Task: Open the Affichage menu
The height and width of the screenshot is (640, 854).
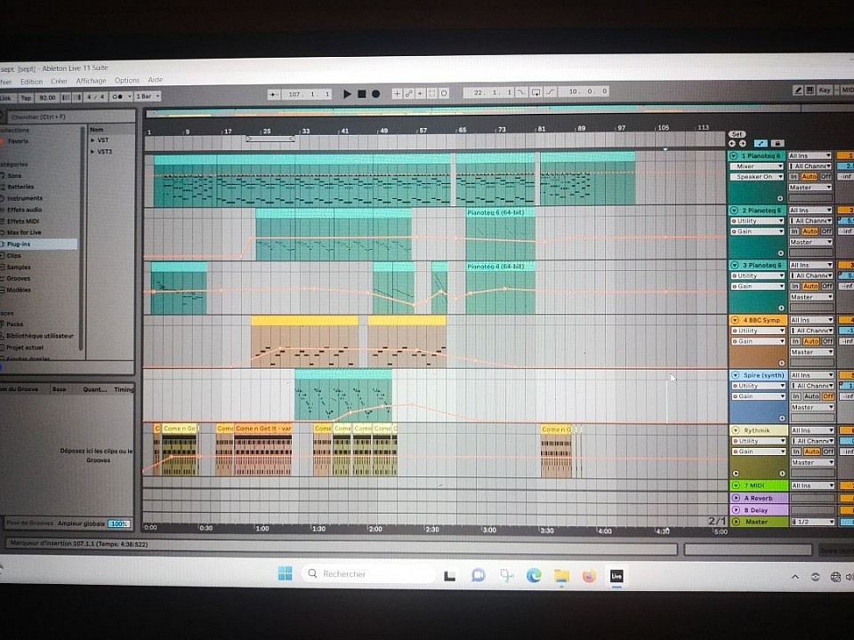Action: coord(90,81)
